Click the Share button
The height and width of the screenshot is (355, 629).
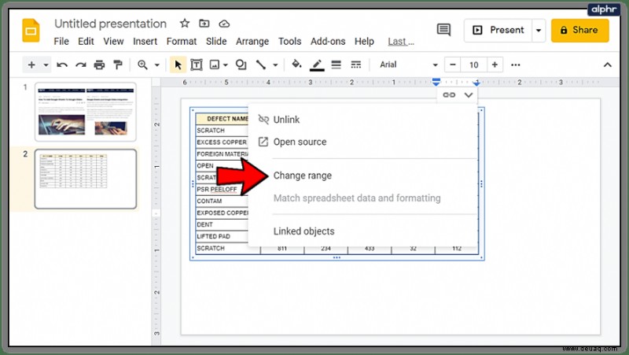tap(579, 30)
